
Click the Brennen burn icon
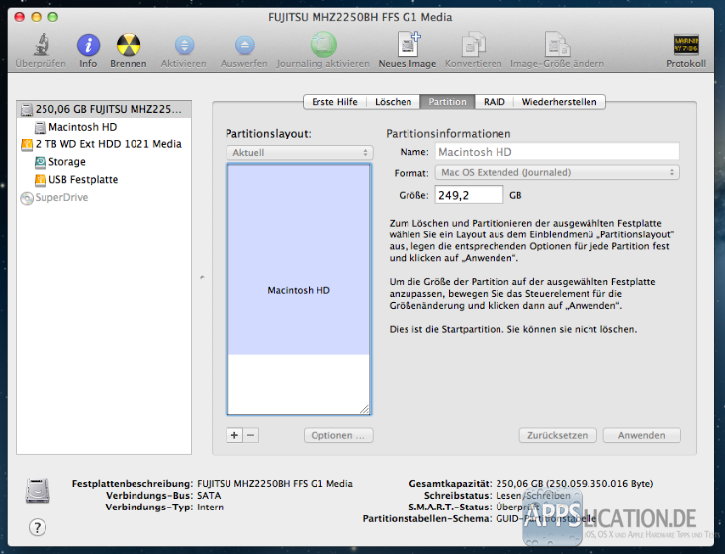128,45
